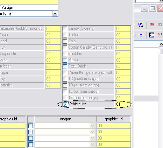
Task: Tick the top wagon row checkbox
Action: pyautogui.click(x=31, y=126)
